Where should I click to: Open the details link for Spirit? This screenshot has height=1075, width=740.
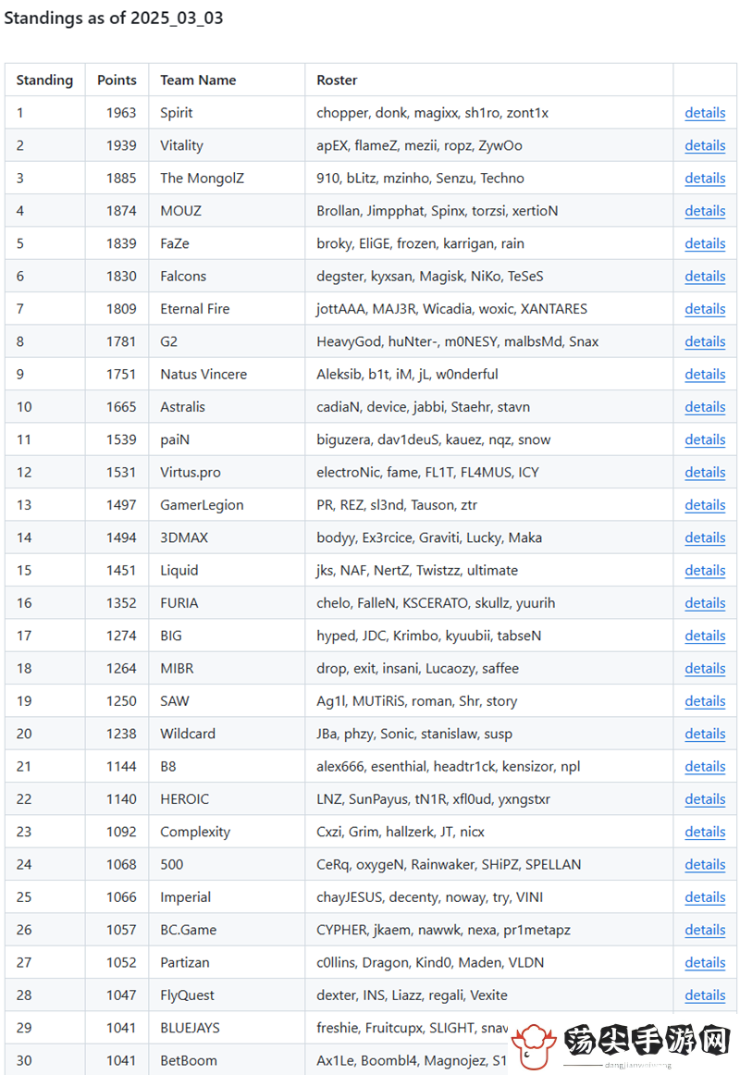pos(705,113)
